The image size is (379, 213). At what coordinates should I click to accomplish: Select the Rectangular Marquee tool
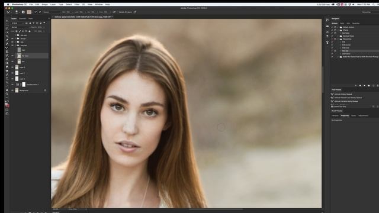(7, 24)
